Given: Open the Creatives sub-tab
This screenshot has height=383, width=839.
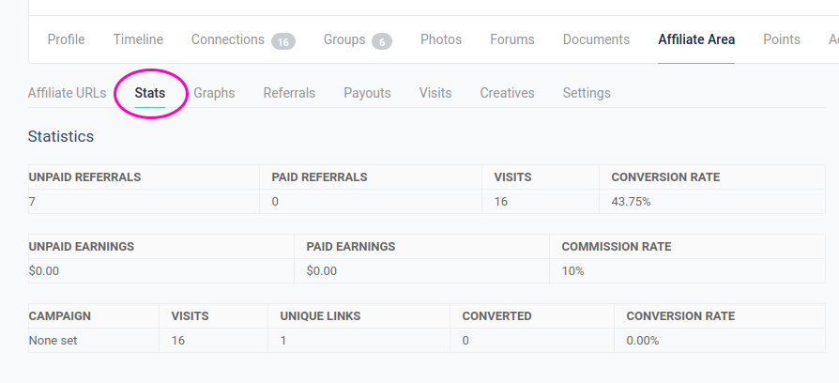Looking at the screenshot, I should [x=507, y=93].
